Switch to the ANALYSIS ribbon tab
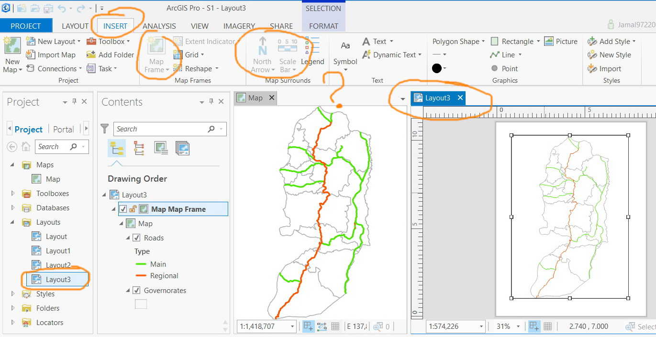Viewport: 656px width, 337px height. 159,26
